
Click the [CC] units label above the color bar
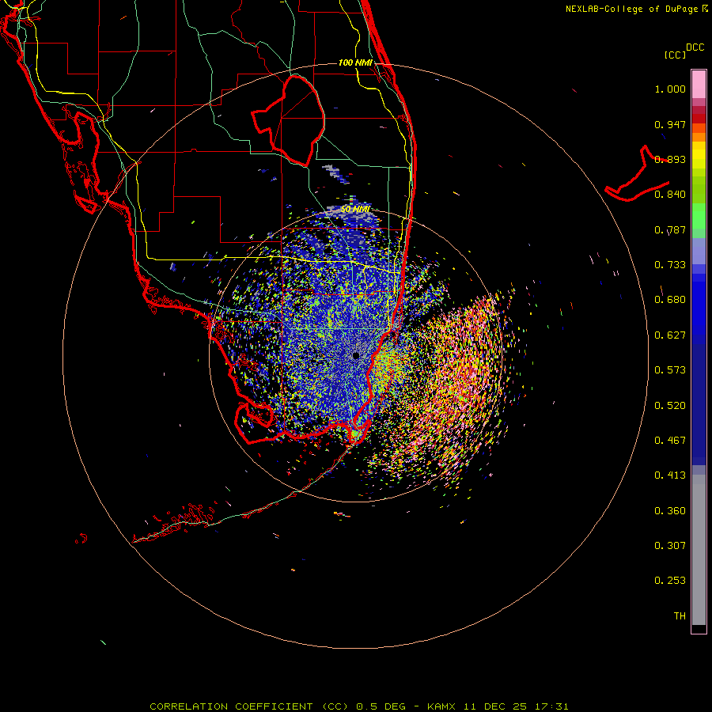[x=675, y=55]
